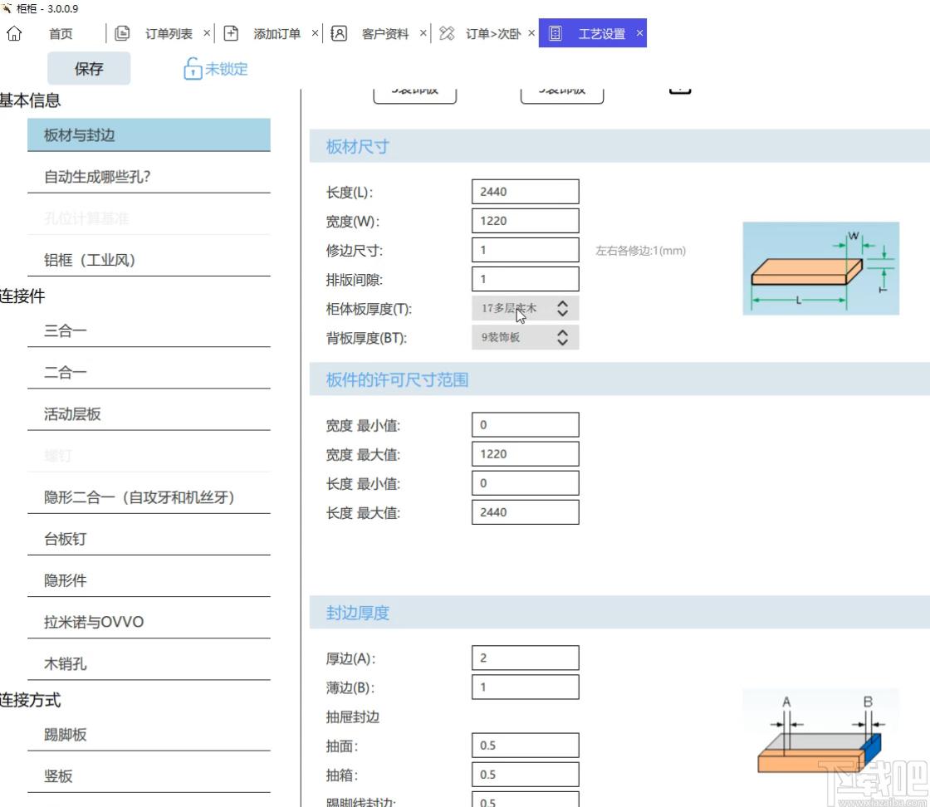Close the 订单列表 tab

coord(207,33)
